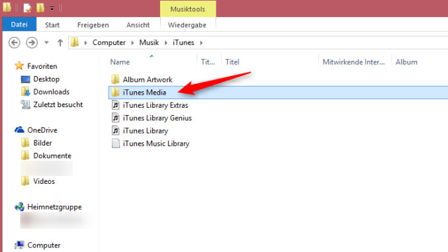Image resolution: width=448 pixels, height=252 pixels.
Task: Click the Dokumente folder icon
Action: pos(25,155)
